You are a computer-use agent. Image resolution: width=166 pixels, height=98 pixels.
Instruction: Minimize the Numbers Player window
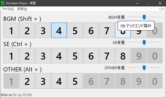[137, 3]
